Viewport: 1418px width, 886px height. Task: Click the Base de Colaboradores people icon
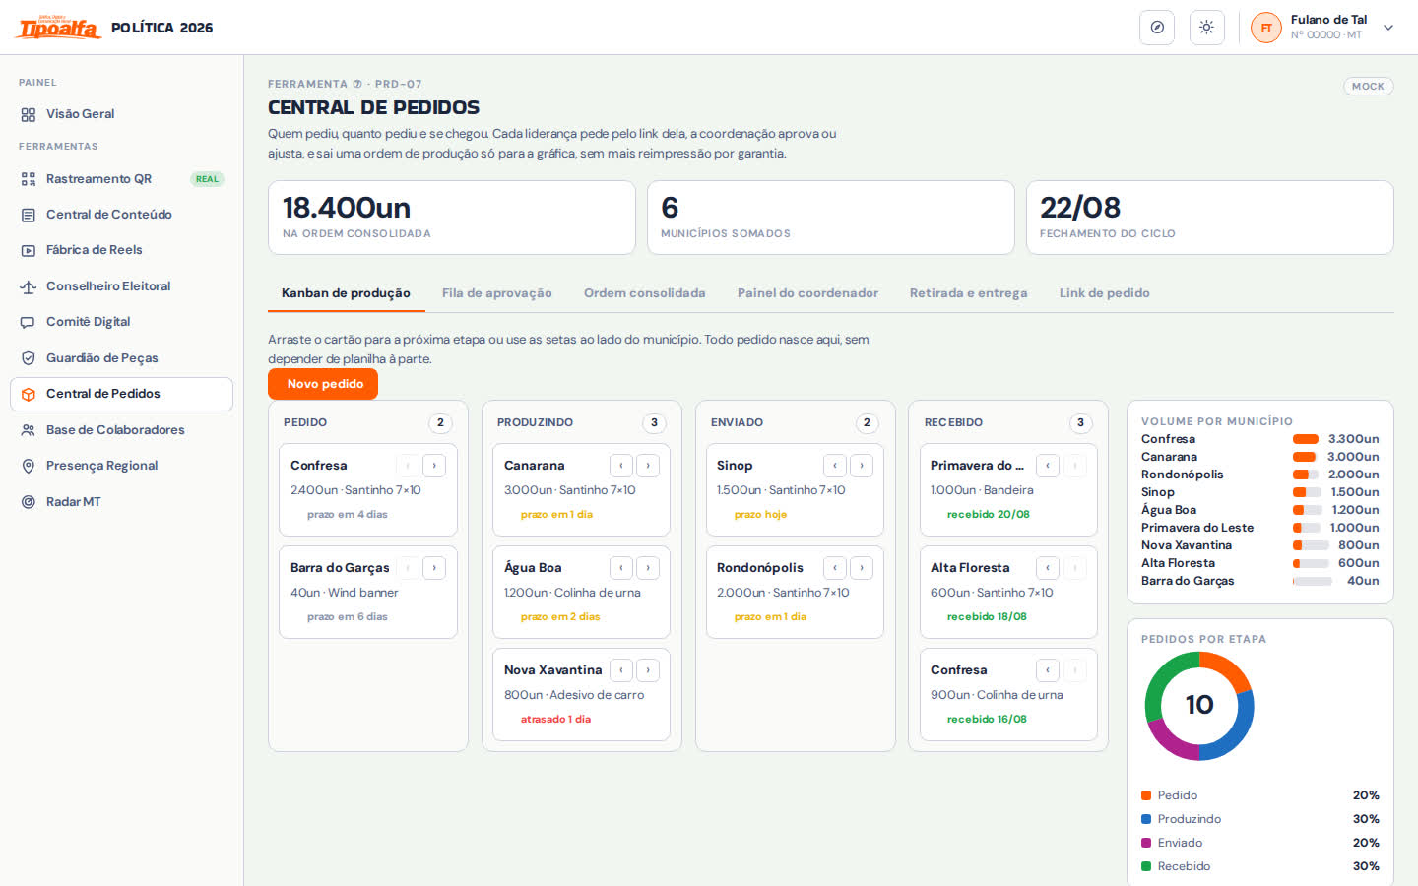coord(29,430)
